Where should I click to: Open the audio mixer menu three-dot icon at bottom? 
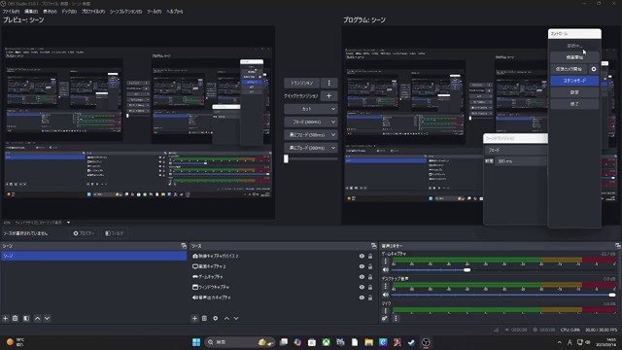[x=396, y=318]
